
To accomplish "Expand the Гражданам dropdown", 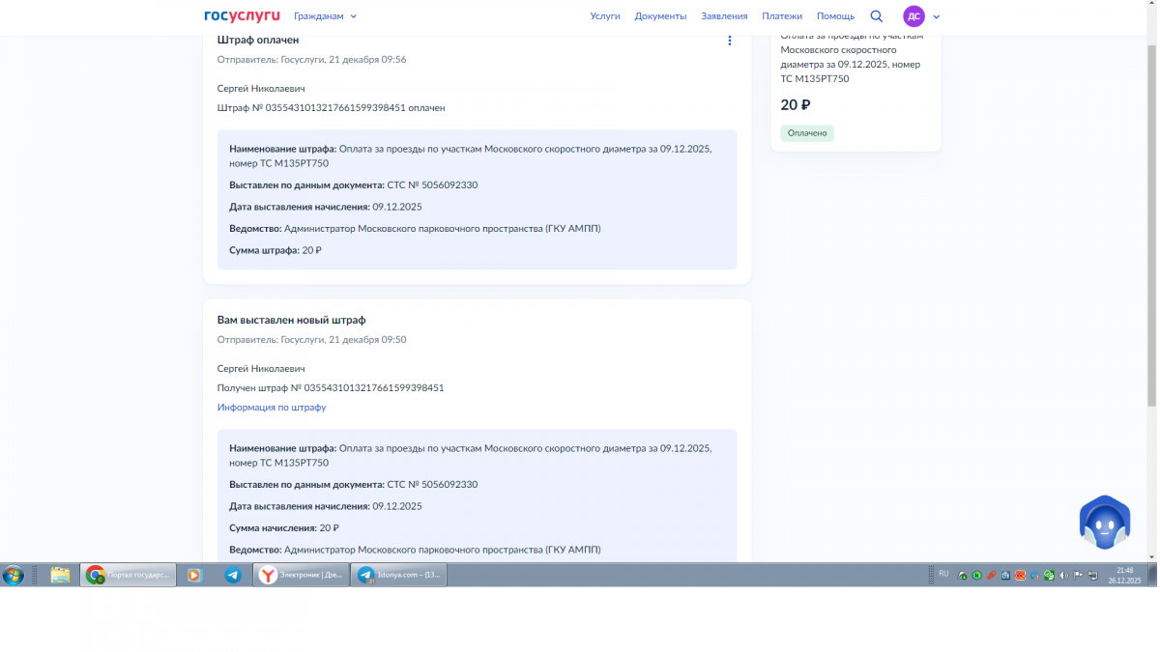I will pos(325,16).
